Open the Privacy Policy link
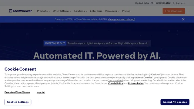Screen dimensions: 194x109 136,83
